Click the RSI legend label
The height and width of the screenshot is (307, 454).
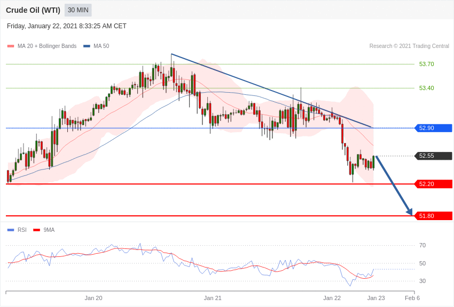click(x=22, y=230)
